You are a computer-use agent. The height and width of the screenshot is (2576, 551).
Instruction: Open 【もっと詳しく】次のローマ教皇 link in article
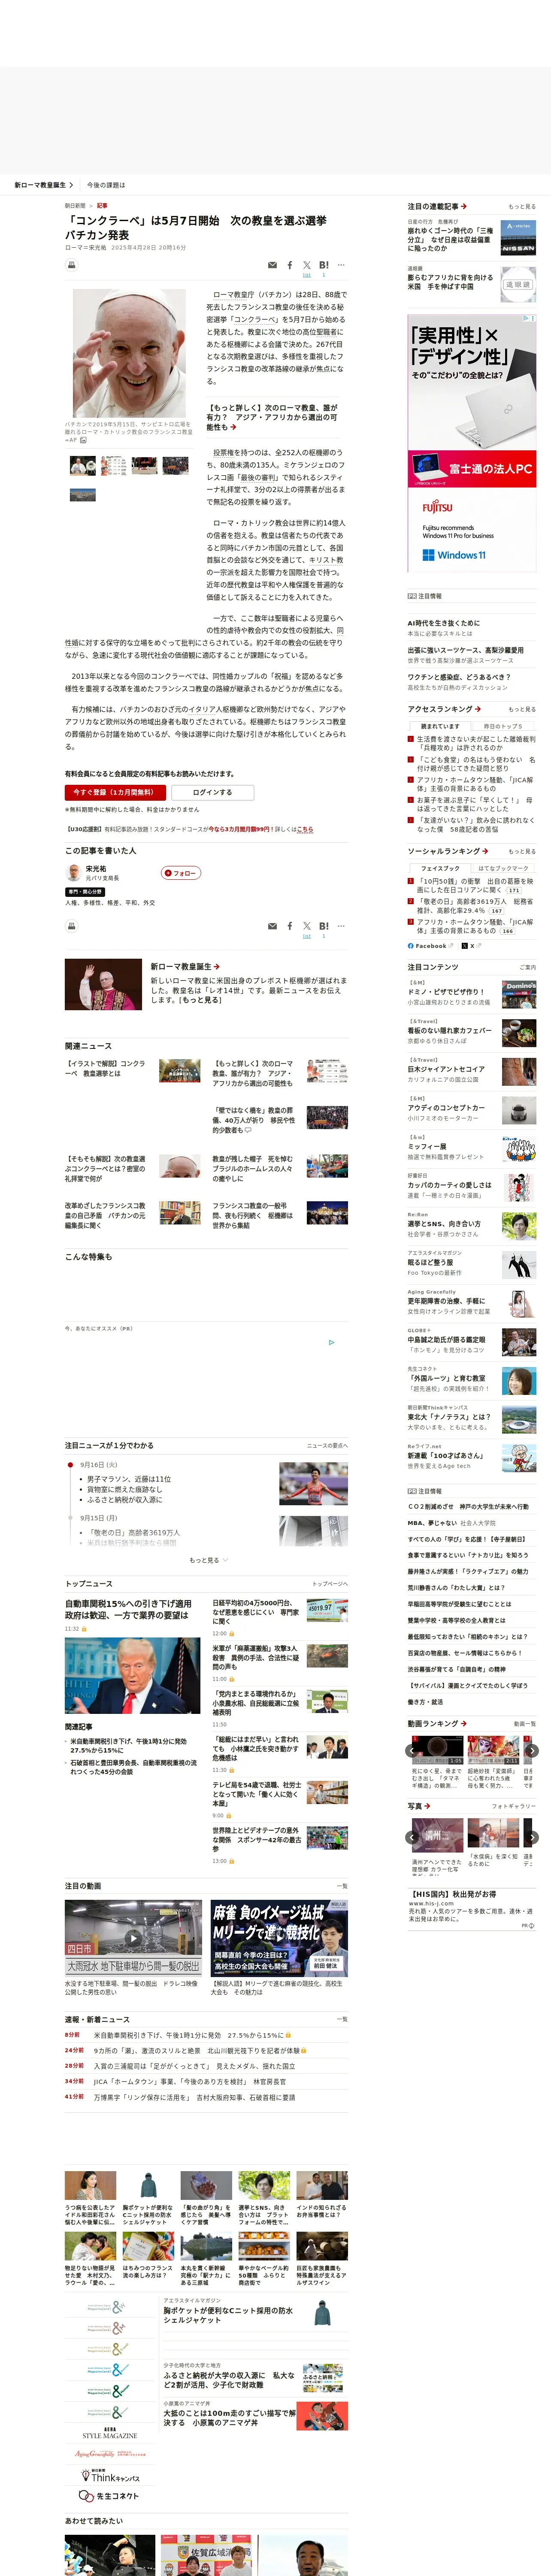[272, 417]
